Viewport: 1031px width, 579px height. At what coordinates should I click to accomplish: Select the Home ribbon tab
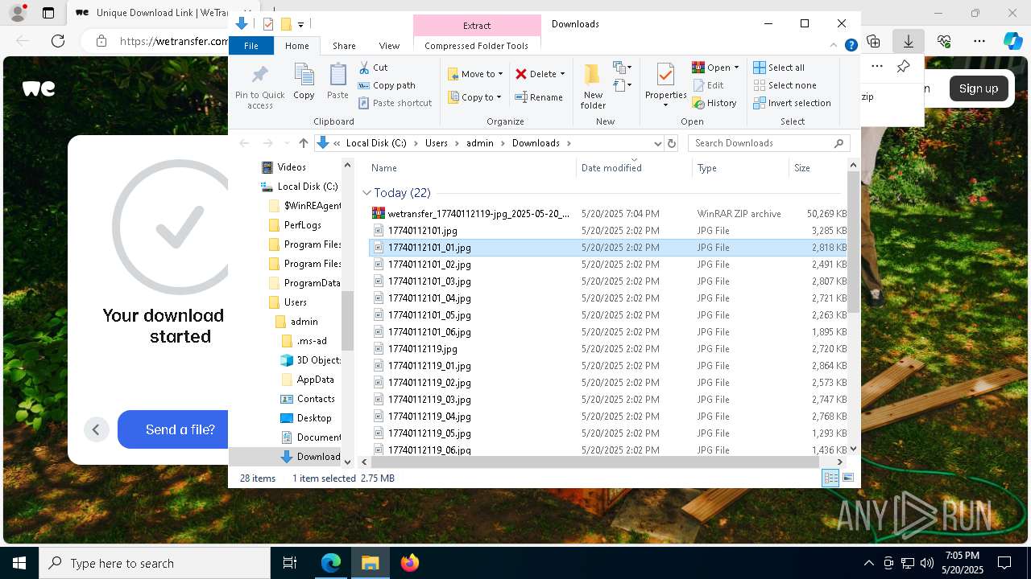[297, 46]
